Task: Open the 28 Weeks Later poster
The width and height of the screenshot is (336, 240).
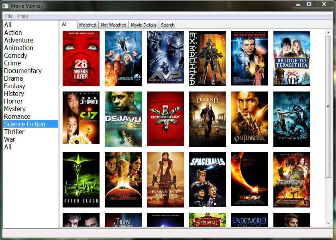Action: 81,59
